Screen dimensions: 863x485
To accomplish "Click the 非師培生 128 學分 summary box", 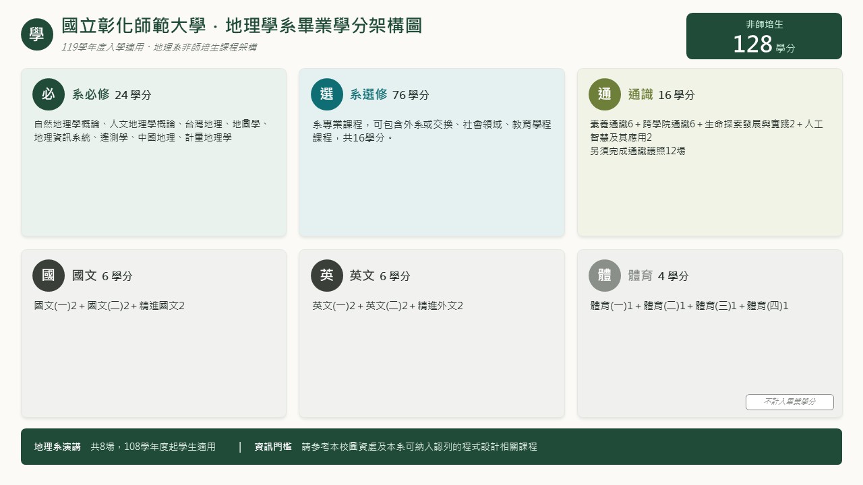I will [764, 36].
